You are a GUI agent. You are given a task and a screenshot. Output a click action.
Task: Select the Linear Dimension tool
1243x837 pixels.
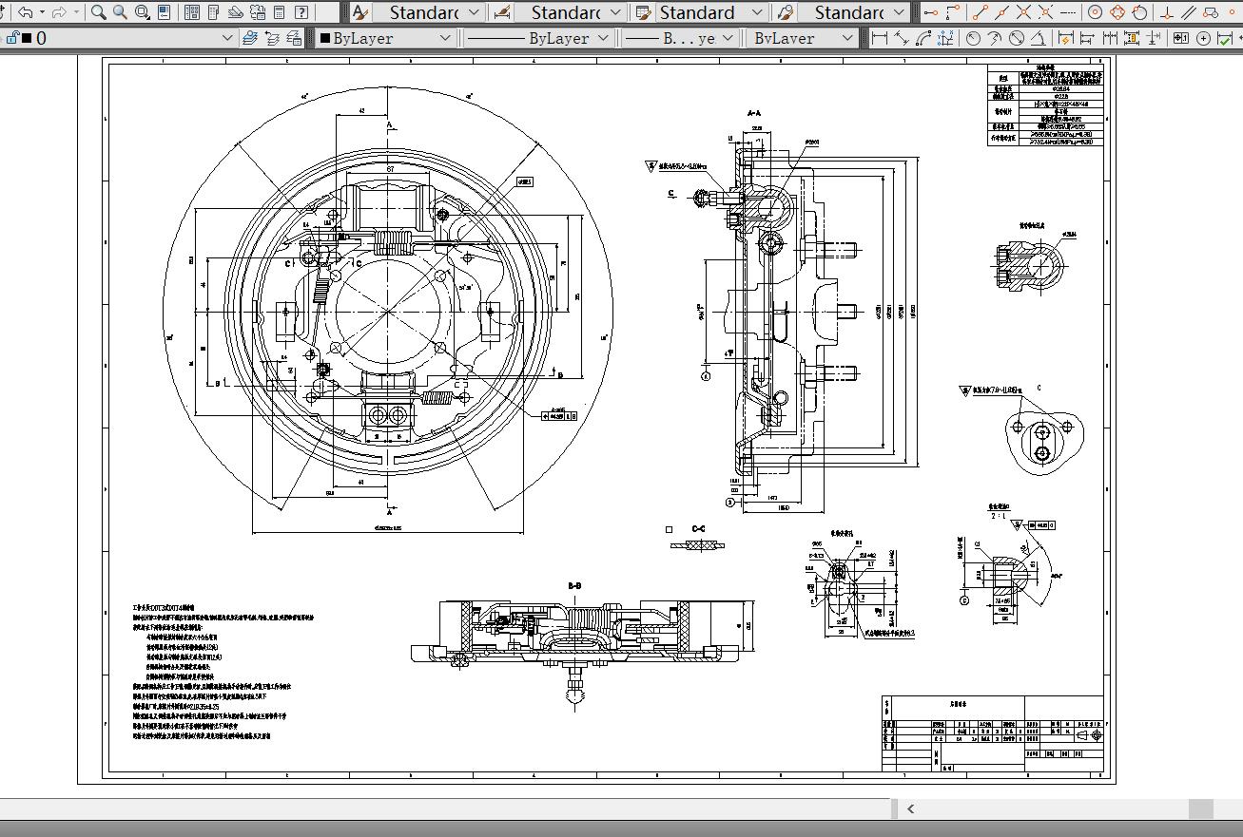click(x=880, y=38)
